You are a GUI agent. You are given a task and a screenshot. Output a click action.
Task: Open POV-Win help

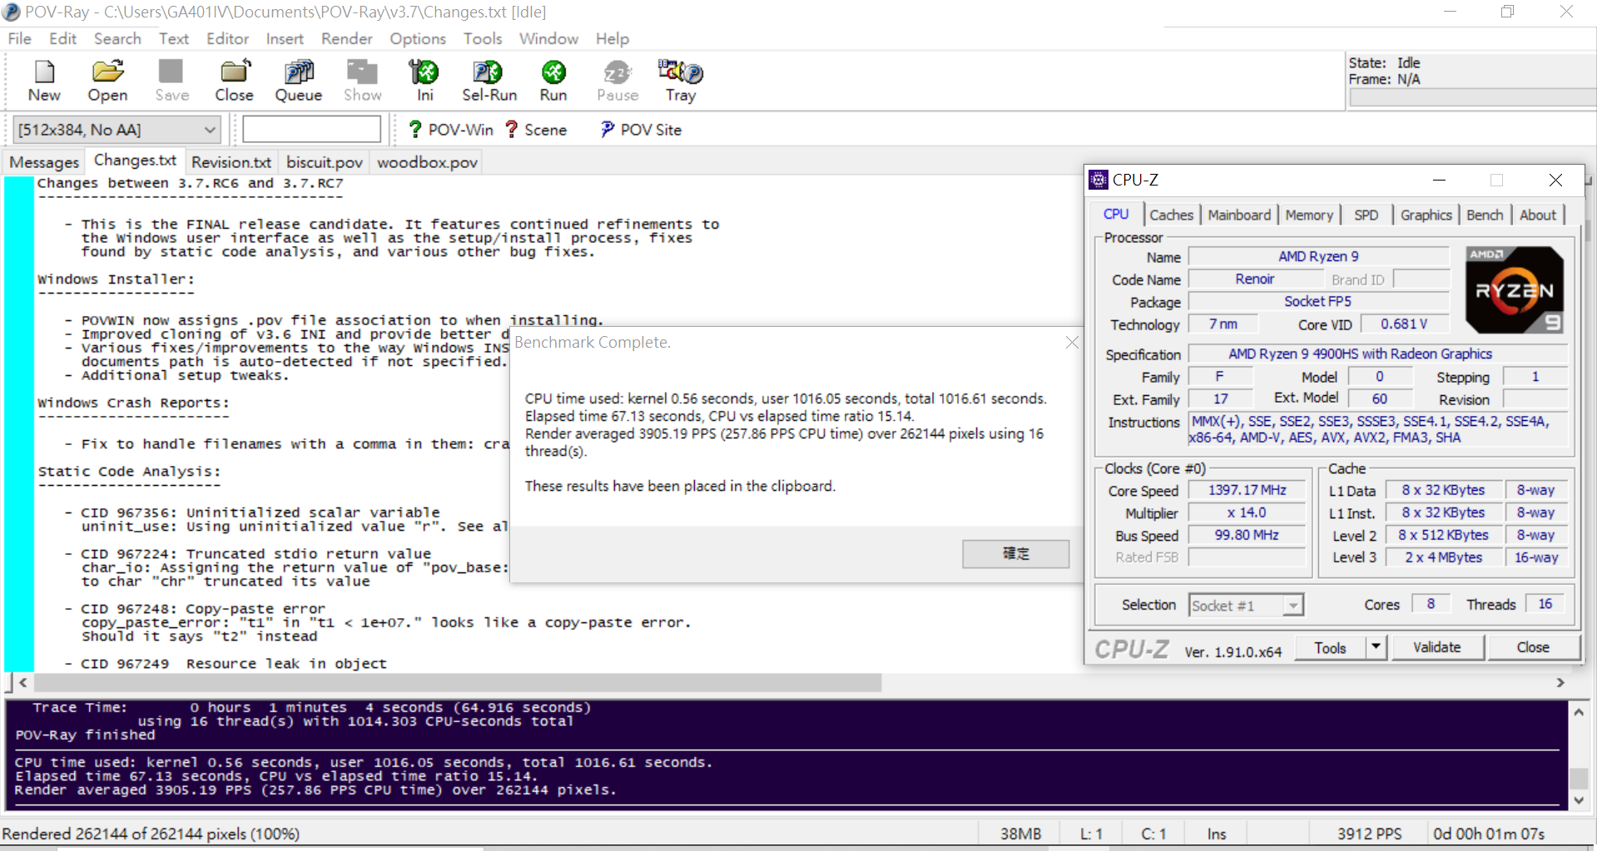[x=450, y=130]
